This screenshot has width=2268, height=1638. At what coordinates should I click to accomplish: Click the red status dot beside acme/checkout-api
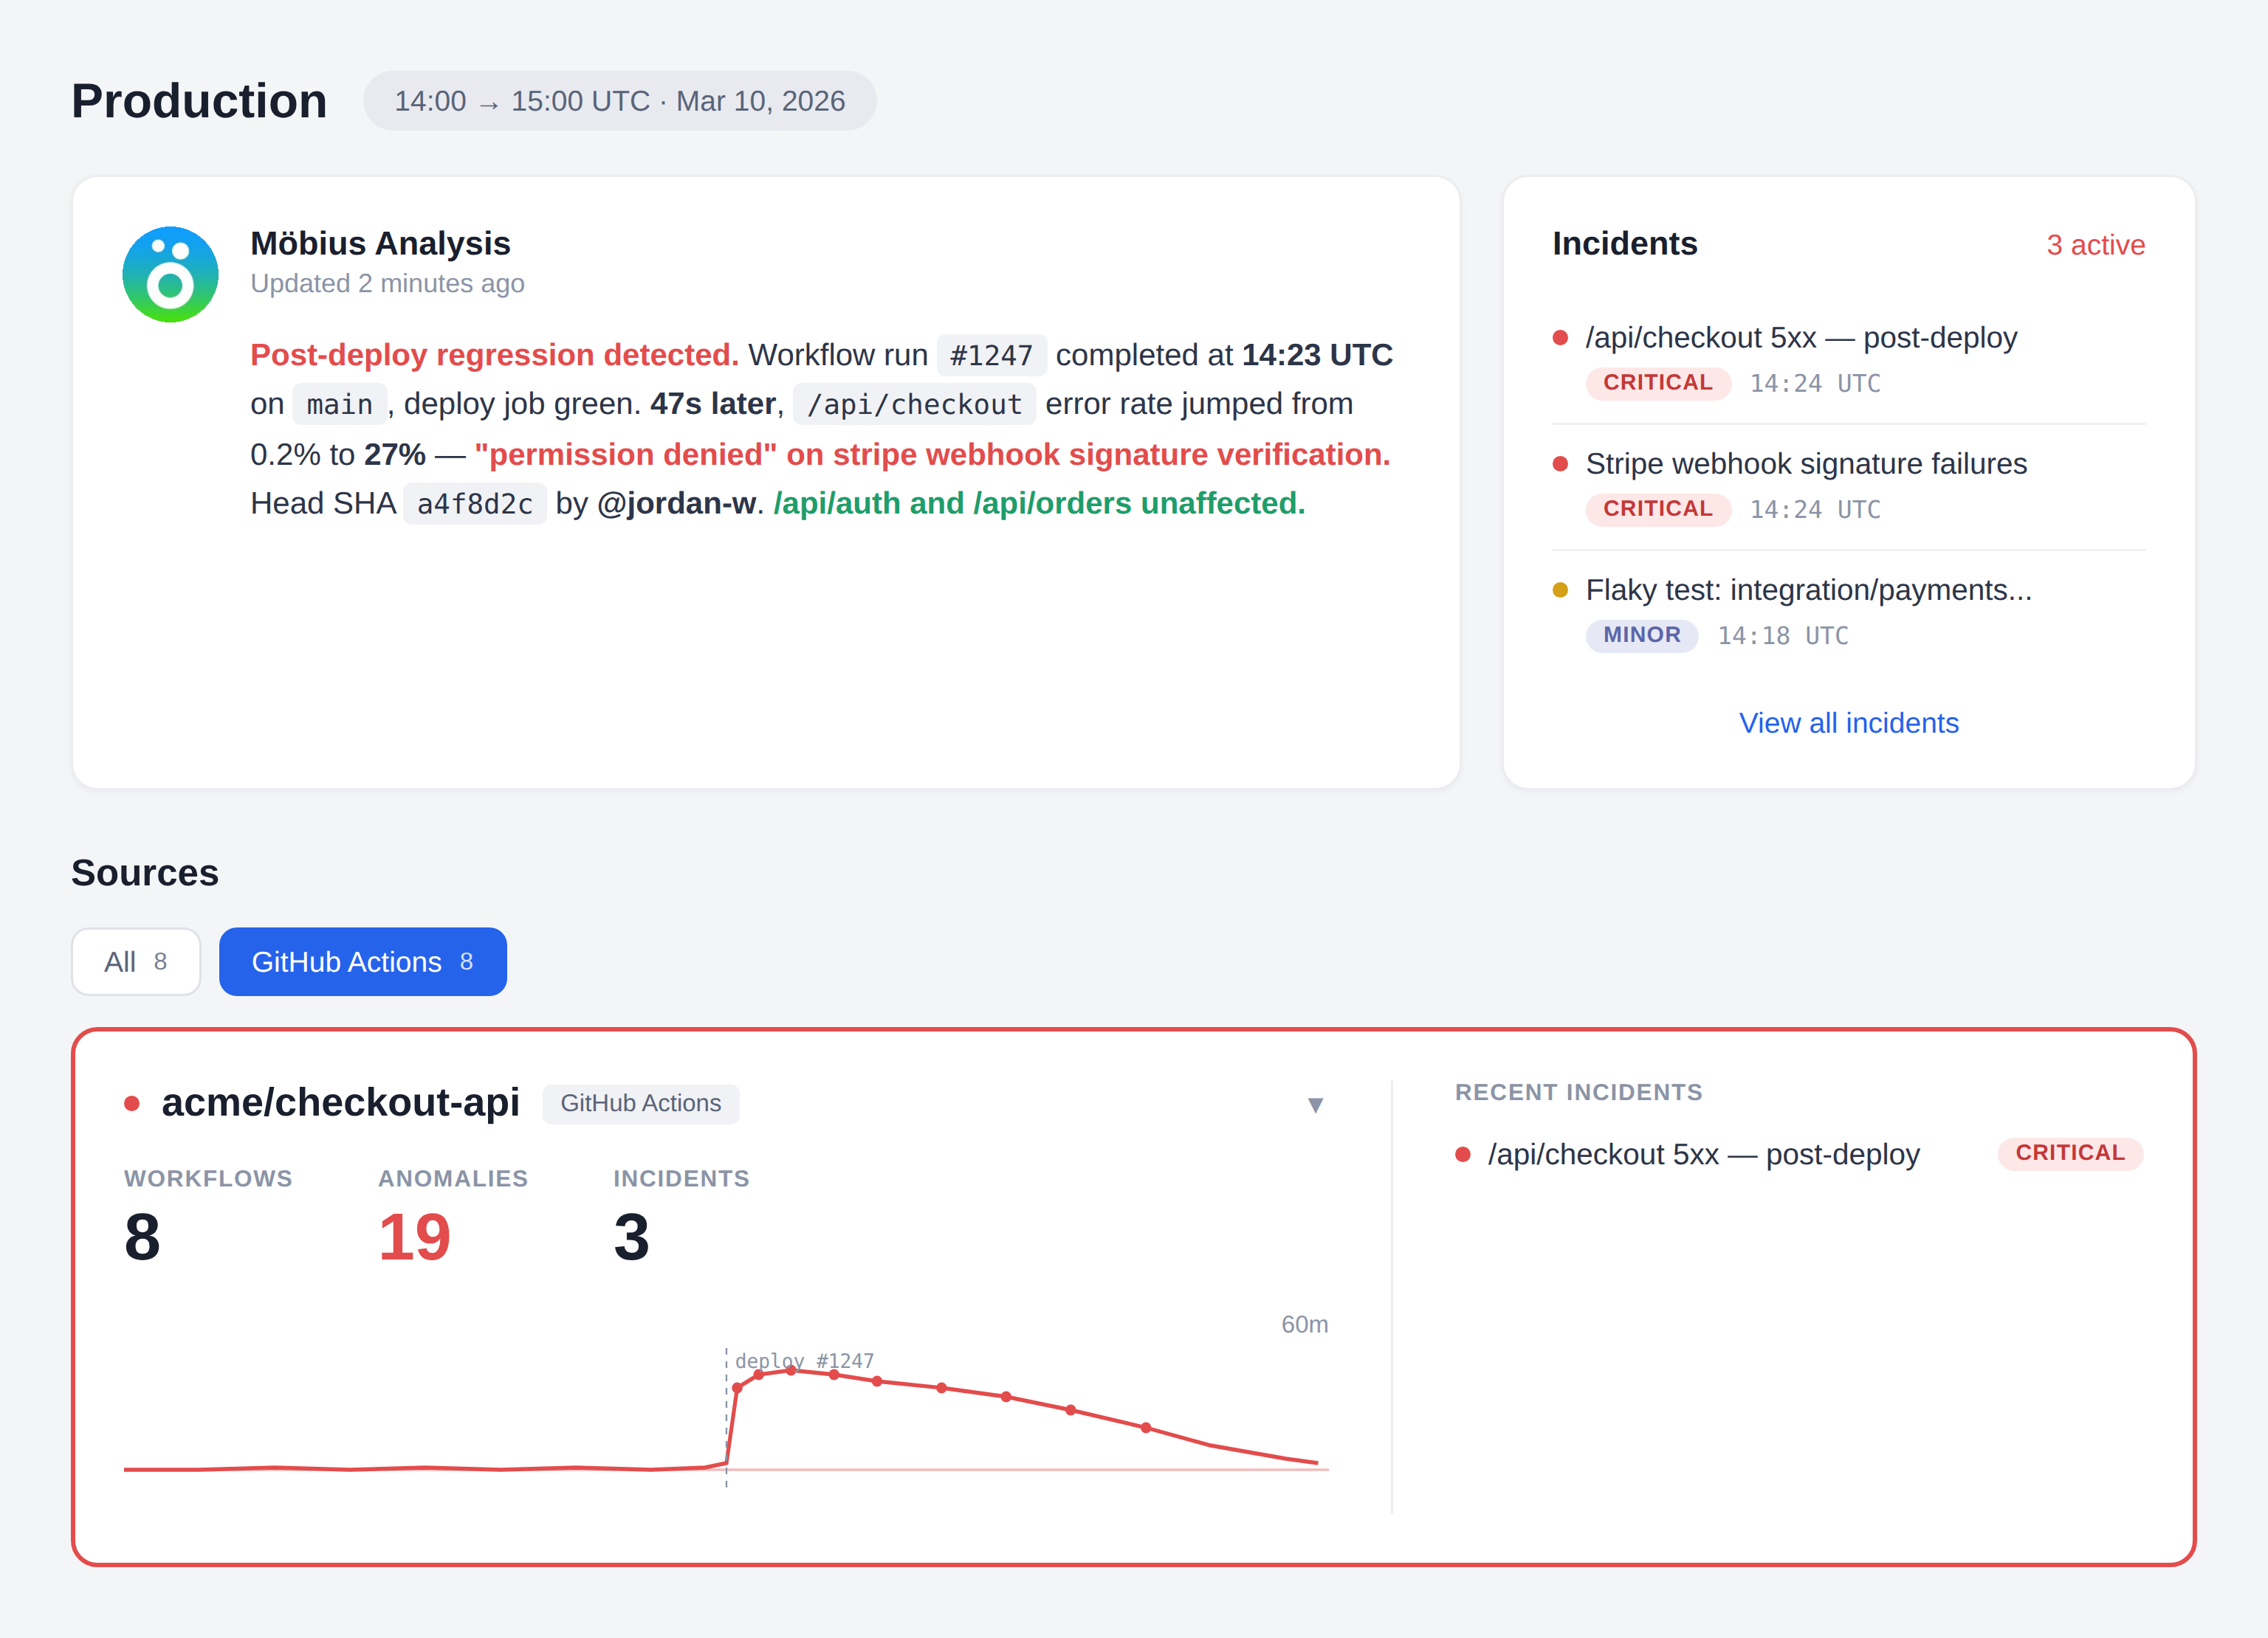click(x=131, y=1103)
